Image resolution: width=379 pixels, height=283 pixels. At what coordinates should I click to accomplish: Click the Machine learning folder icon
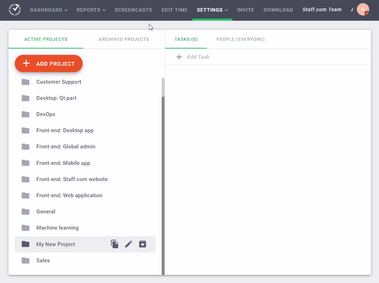point(25,227)
